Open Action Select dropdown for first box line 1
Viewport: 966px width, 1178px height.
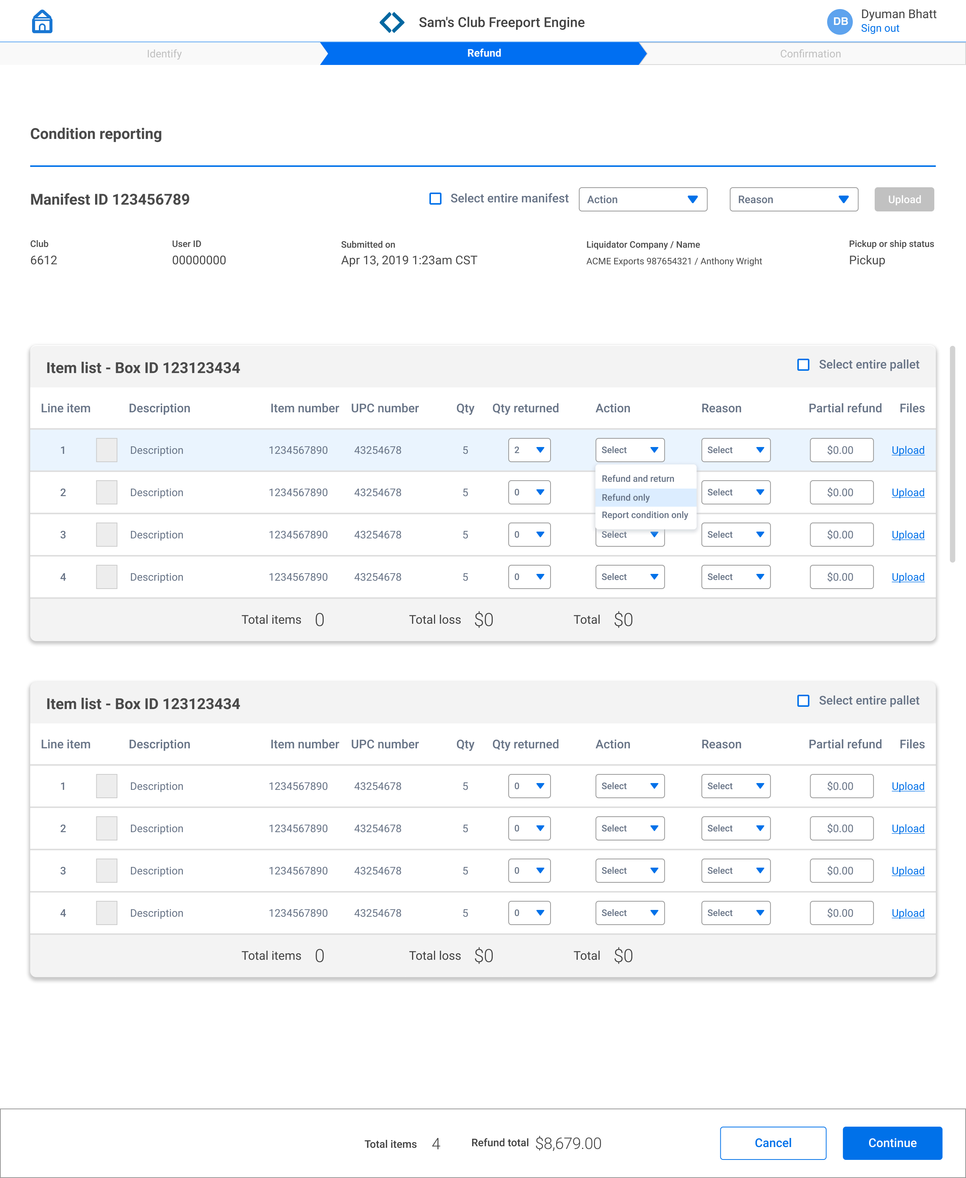pos(630,450)
